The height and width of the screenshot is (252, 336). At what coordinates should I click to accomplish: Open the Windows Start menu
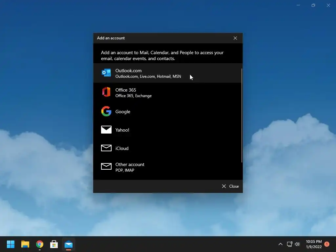(10, 244)
